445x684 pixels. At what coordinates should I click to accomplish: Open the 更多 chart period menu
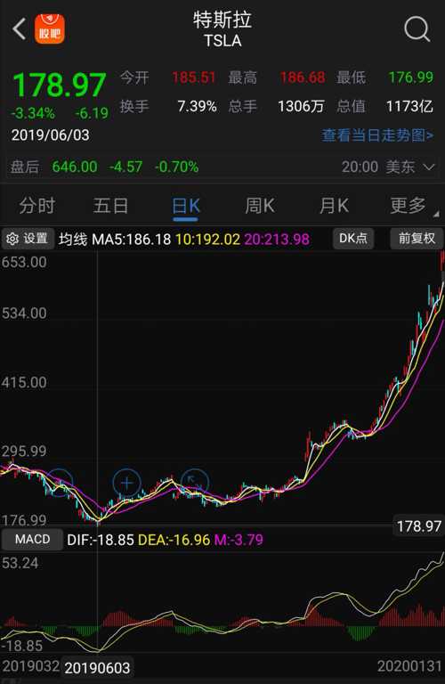point(409,206)
